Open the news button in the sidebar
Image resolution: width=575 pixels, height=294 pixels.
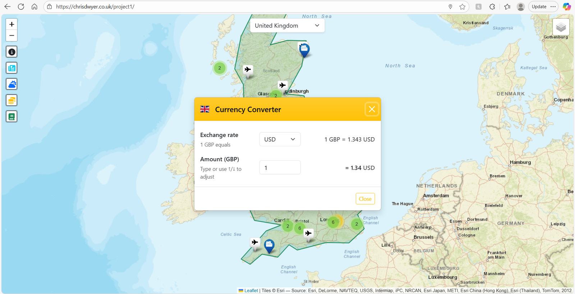click(11, 68)
